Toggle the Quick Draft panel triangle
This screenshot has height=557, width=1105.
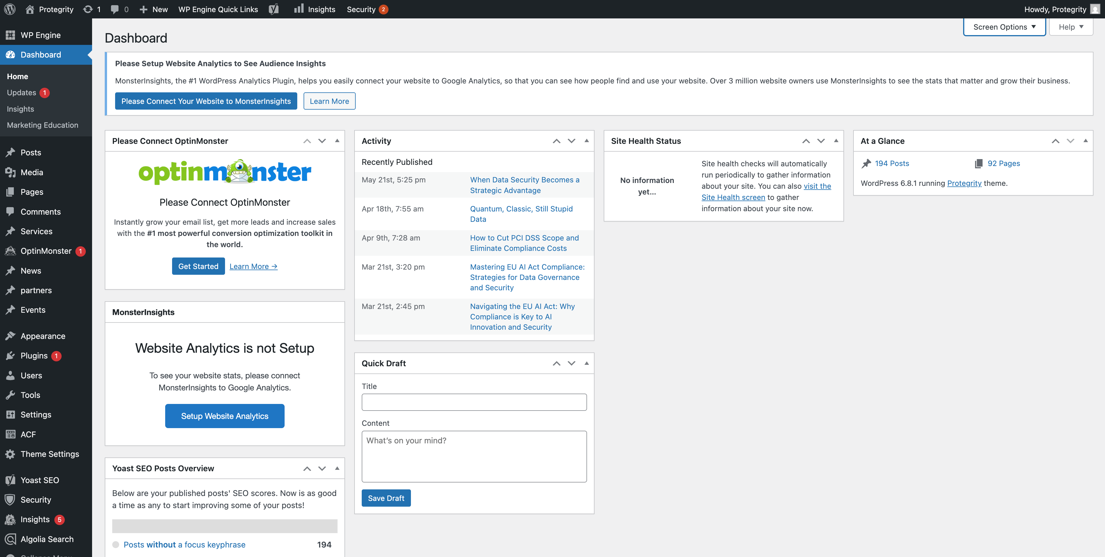(586, 363)
